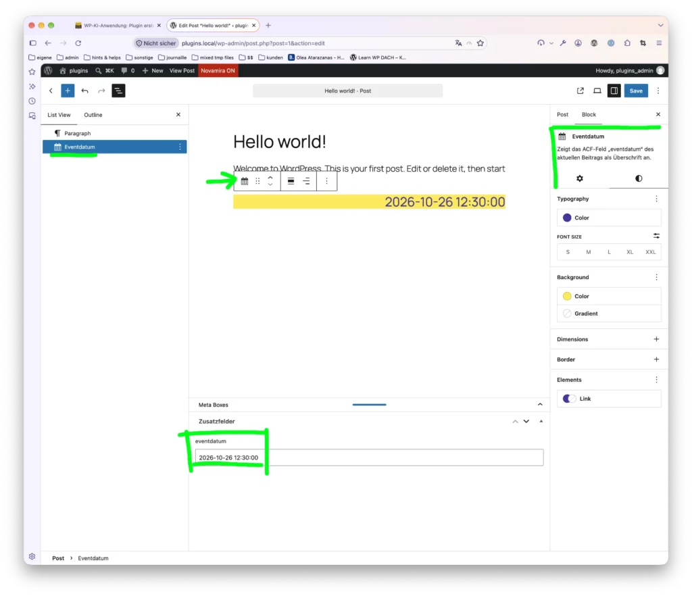This screenshot has width=692, height=596.
Task: Switch to the Outline tab
Action: 93,115
